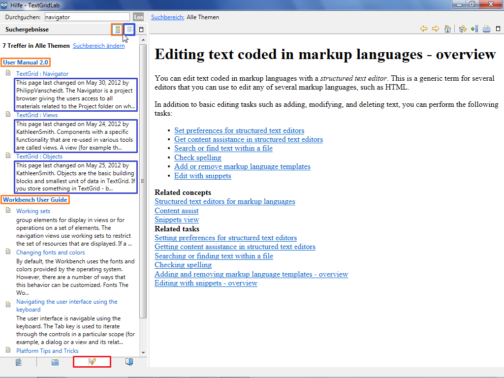Switch to Search Results view icon

tap(92, 362)
